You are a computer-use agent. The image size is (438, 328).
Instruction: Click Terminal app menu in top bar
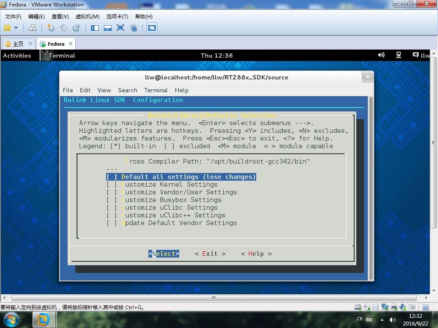[58, 56]
